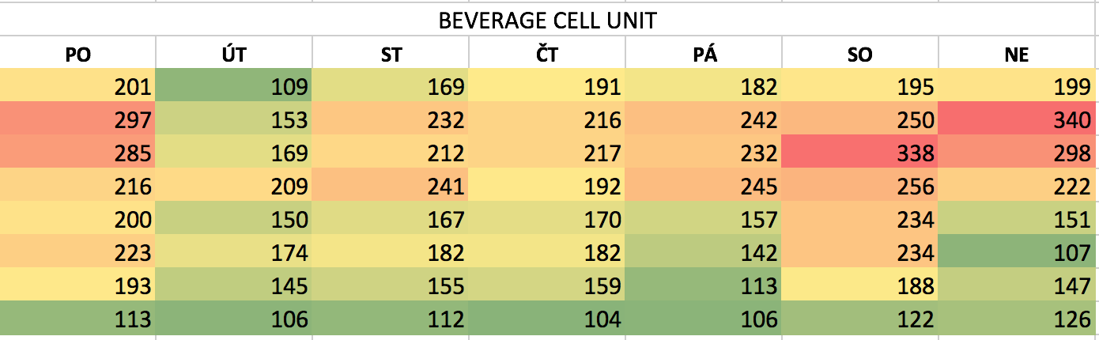Screen dimensions: 1099x340
Task: Click the cell with value 104
Action: pyautogui.click(x=547, y=319)
